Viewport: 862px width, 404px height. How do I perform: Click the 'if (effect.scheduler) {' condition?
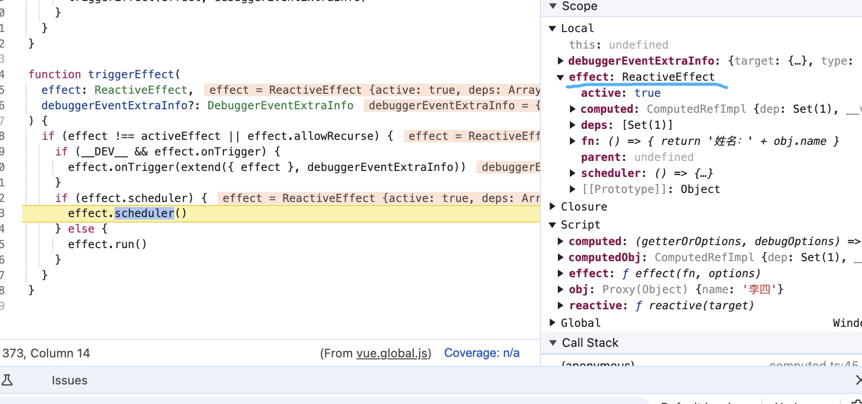click(x=131, y=198)
